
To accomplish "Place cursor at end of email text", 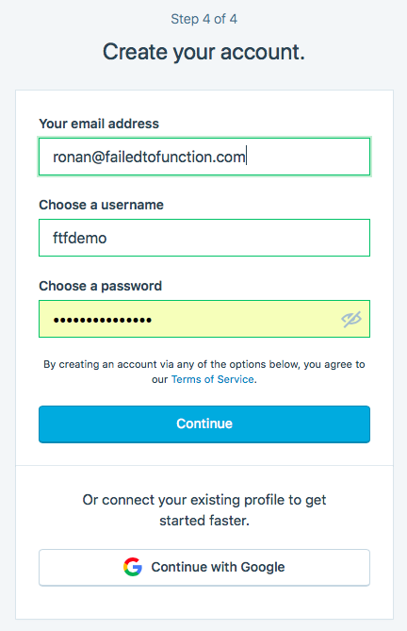I will click(246, 157).
